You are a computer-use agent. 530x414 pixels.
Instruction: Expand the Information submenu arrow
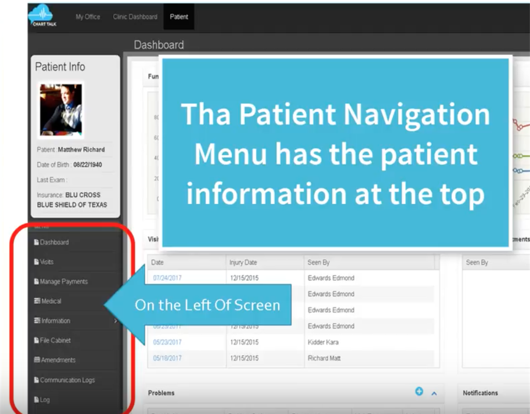click(115, 321)
